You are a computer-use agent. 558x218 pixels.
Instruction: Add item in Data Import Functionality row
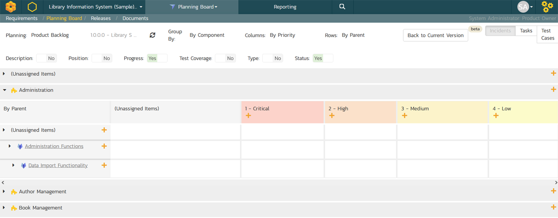(104, 165)
